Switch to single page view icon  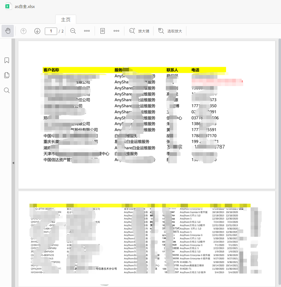pos(103,31)
